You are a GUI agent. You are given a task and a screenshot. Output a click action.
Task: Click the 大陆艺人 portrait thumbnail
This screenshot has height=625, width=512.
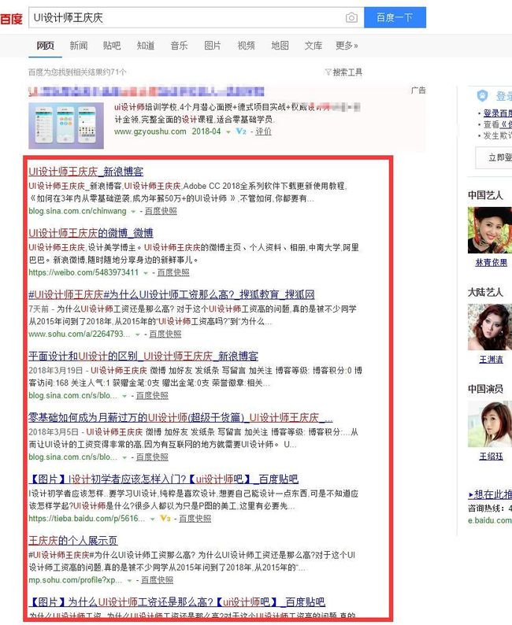tap(490, 327)
